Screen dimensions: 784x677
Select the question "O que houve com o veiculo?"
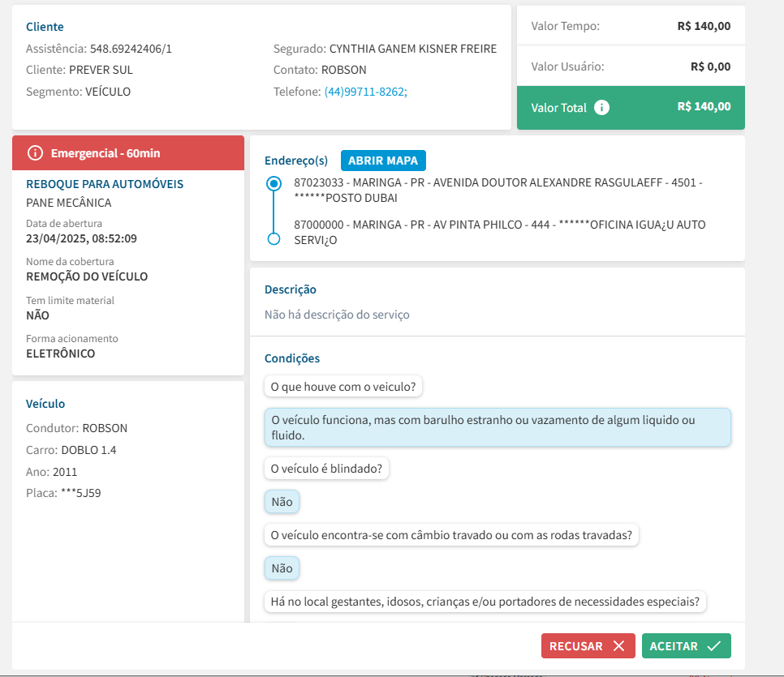(343, 387)
